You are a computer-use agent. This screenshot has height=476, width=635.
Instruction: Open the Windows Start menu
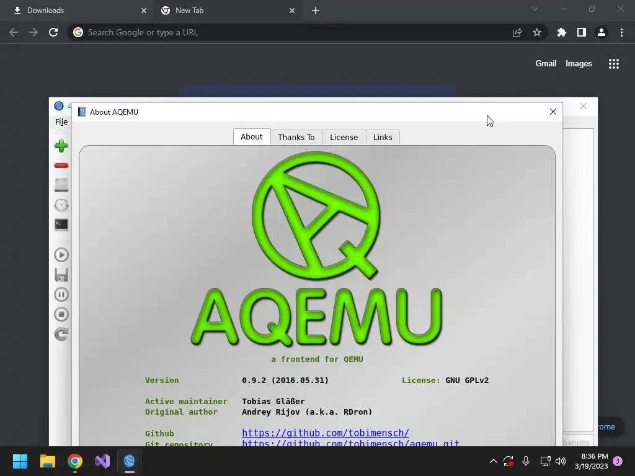(20, 461)
